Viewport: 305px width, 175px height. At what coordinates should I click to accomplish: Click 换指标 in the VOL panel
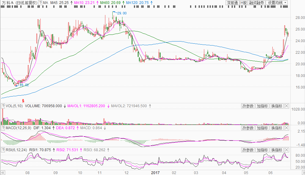[x=277, y=106]
